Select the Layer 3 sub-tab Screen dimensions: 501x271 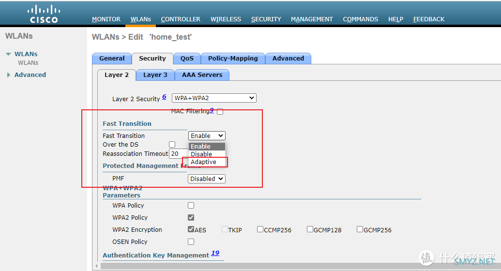click(155, 75)
